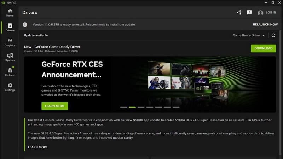Open the Home section in sidebar
Image resolution: width=283 pixels, height=159 pixels.
[x=10, y=13]
